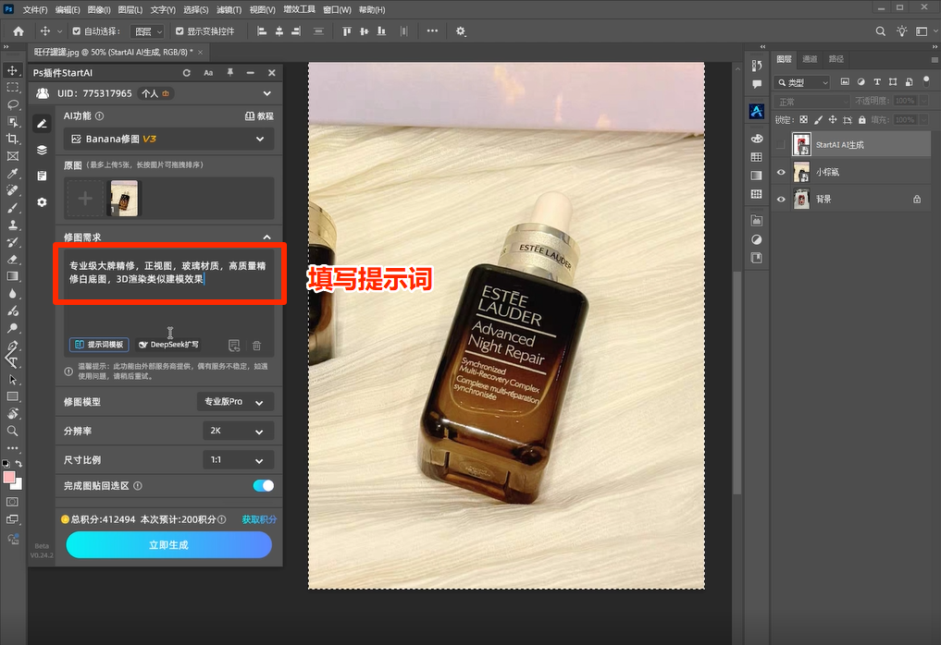Image resolution: width=941 pixels, height=645 pixels.
Task: Hide the 背景 layer
Action: click(x=781, y=199)
